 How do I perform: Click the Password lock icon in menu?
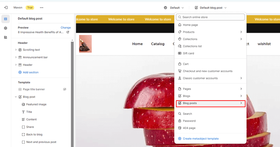180,121
